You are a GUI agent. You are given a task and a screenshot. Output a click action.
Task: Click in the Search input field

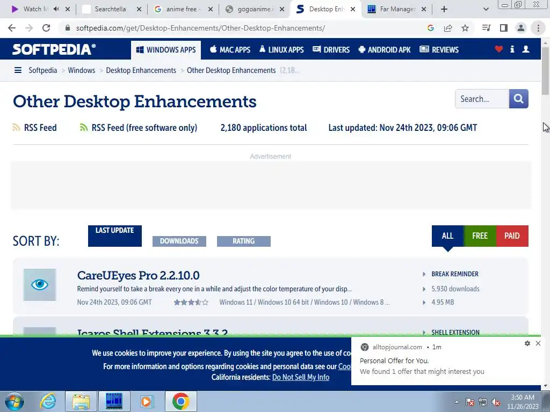[x=482, y=99]
